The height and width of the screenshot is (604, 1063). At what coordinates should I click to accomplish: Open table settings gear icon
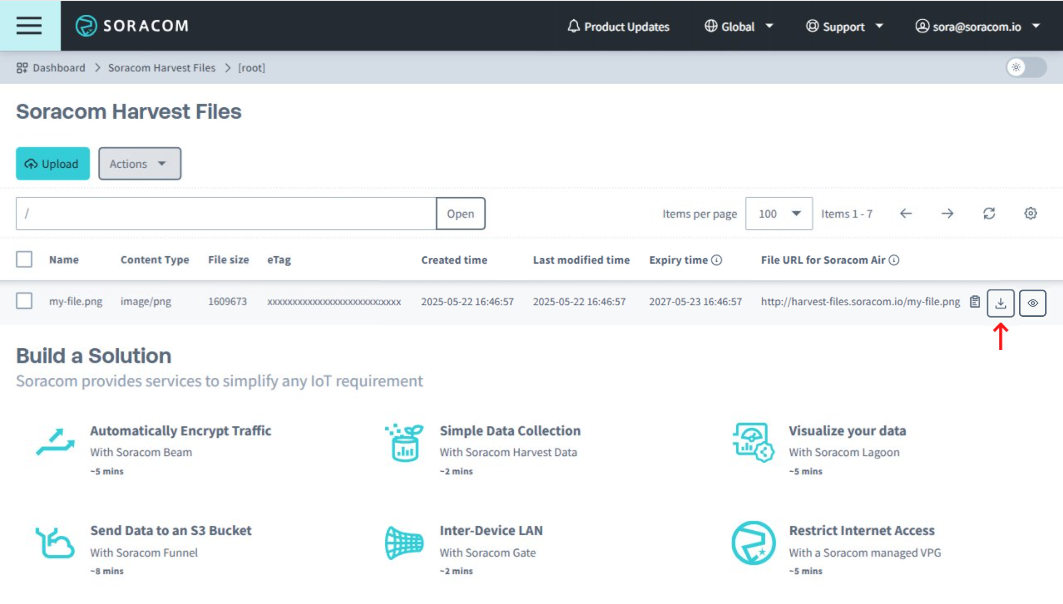[1030, 214]
